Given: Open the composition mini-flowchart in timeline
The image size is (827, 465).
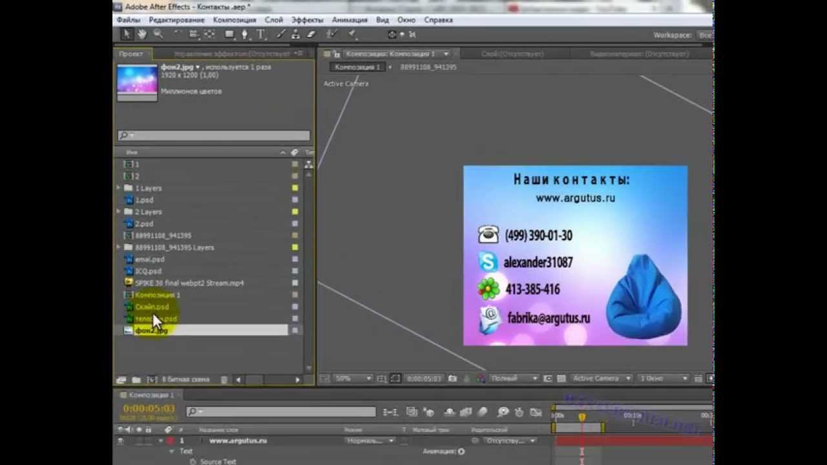Looking at the screenshot, I should click(x=390, y=412).
